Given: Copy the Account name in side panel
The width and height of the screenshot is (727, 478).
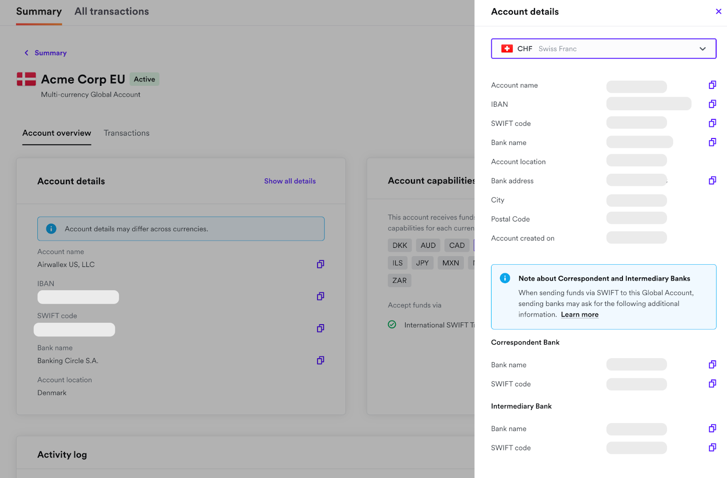Looking at the screenshot, I should point(712,85).
